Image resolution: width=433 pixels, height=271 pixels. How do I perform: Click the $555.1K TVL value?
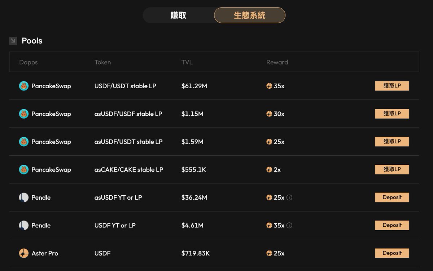pos(194,170)
